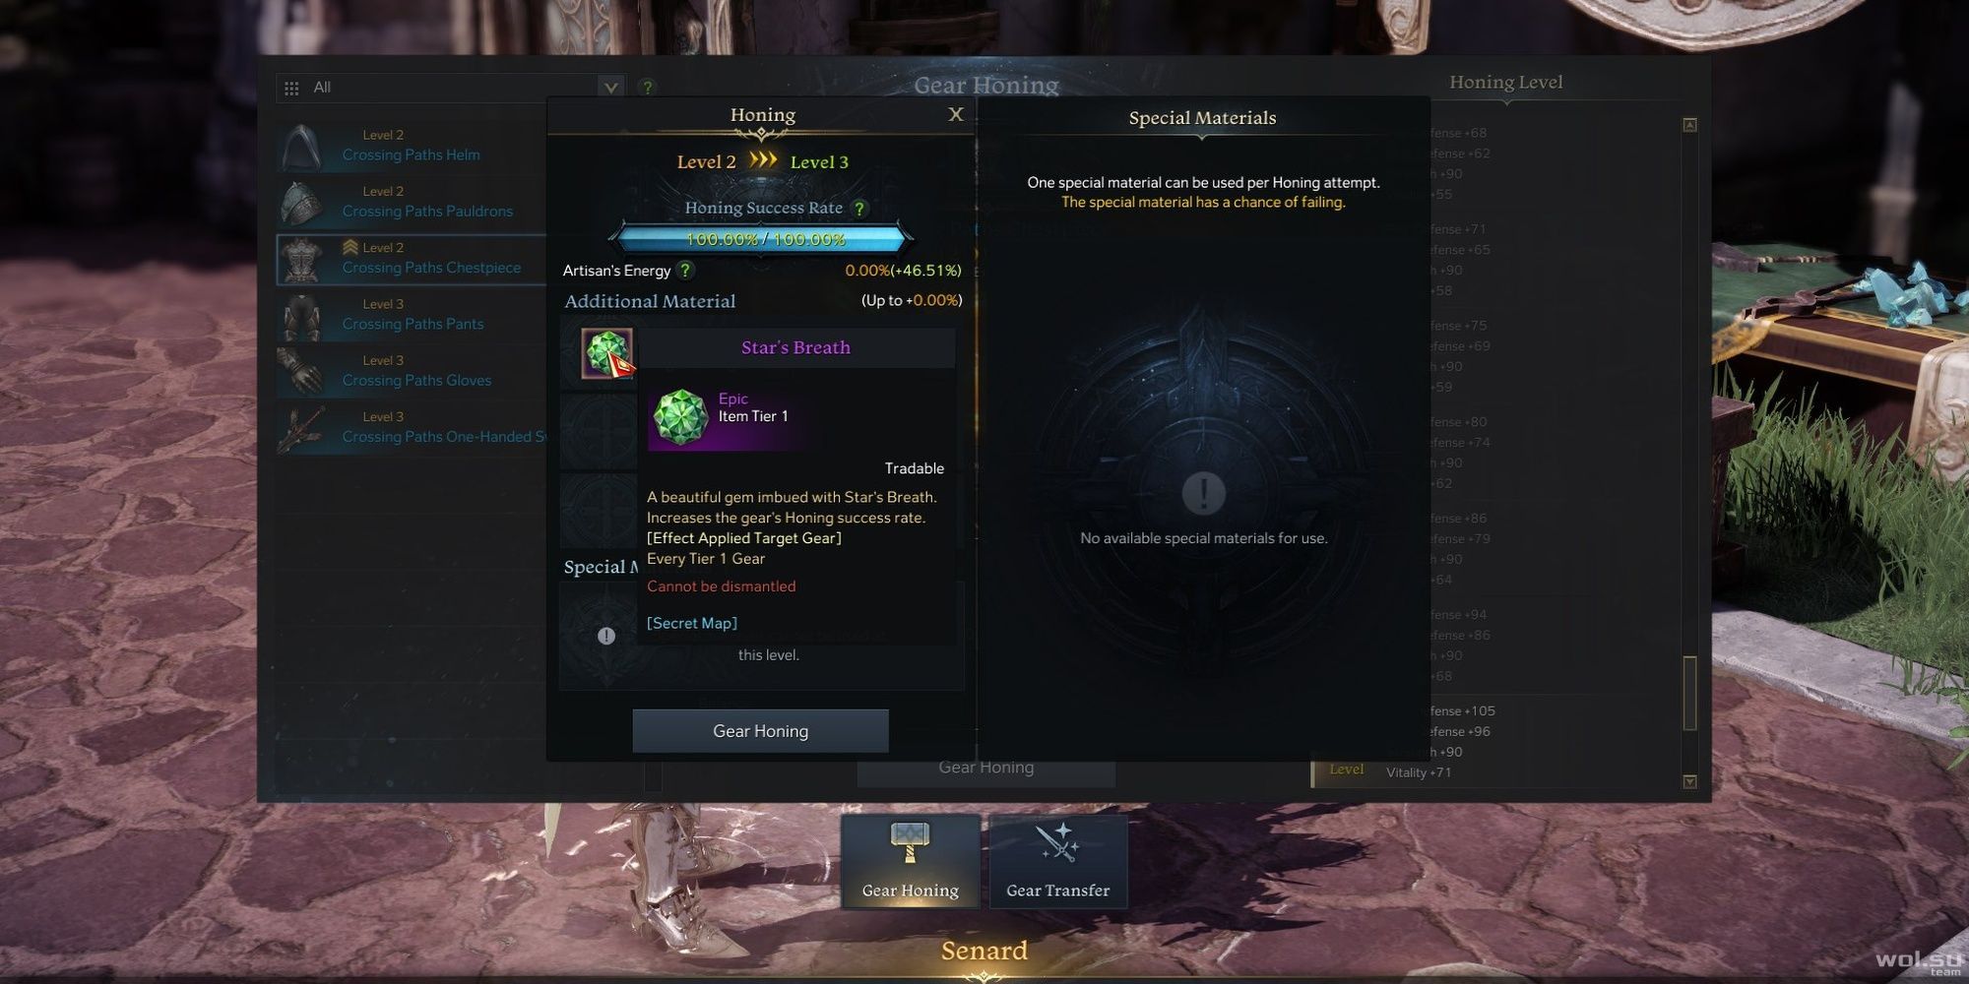Screen dimensions: 1969x984
Task: Click the green help icon beside filter dropdown
Action: pos(647,88)
